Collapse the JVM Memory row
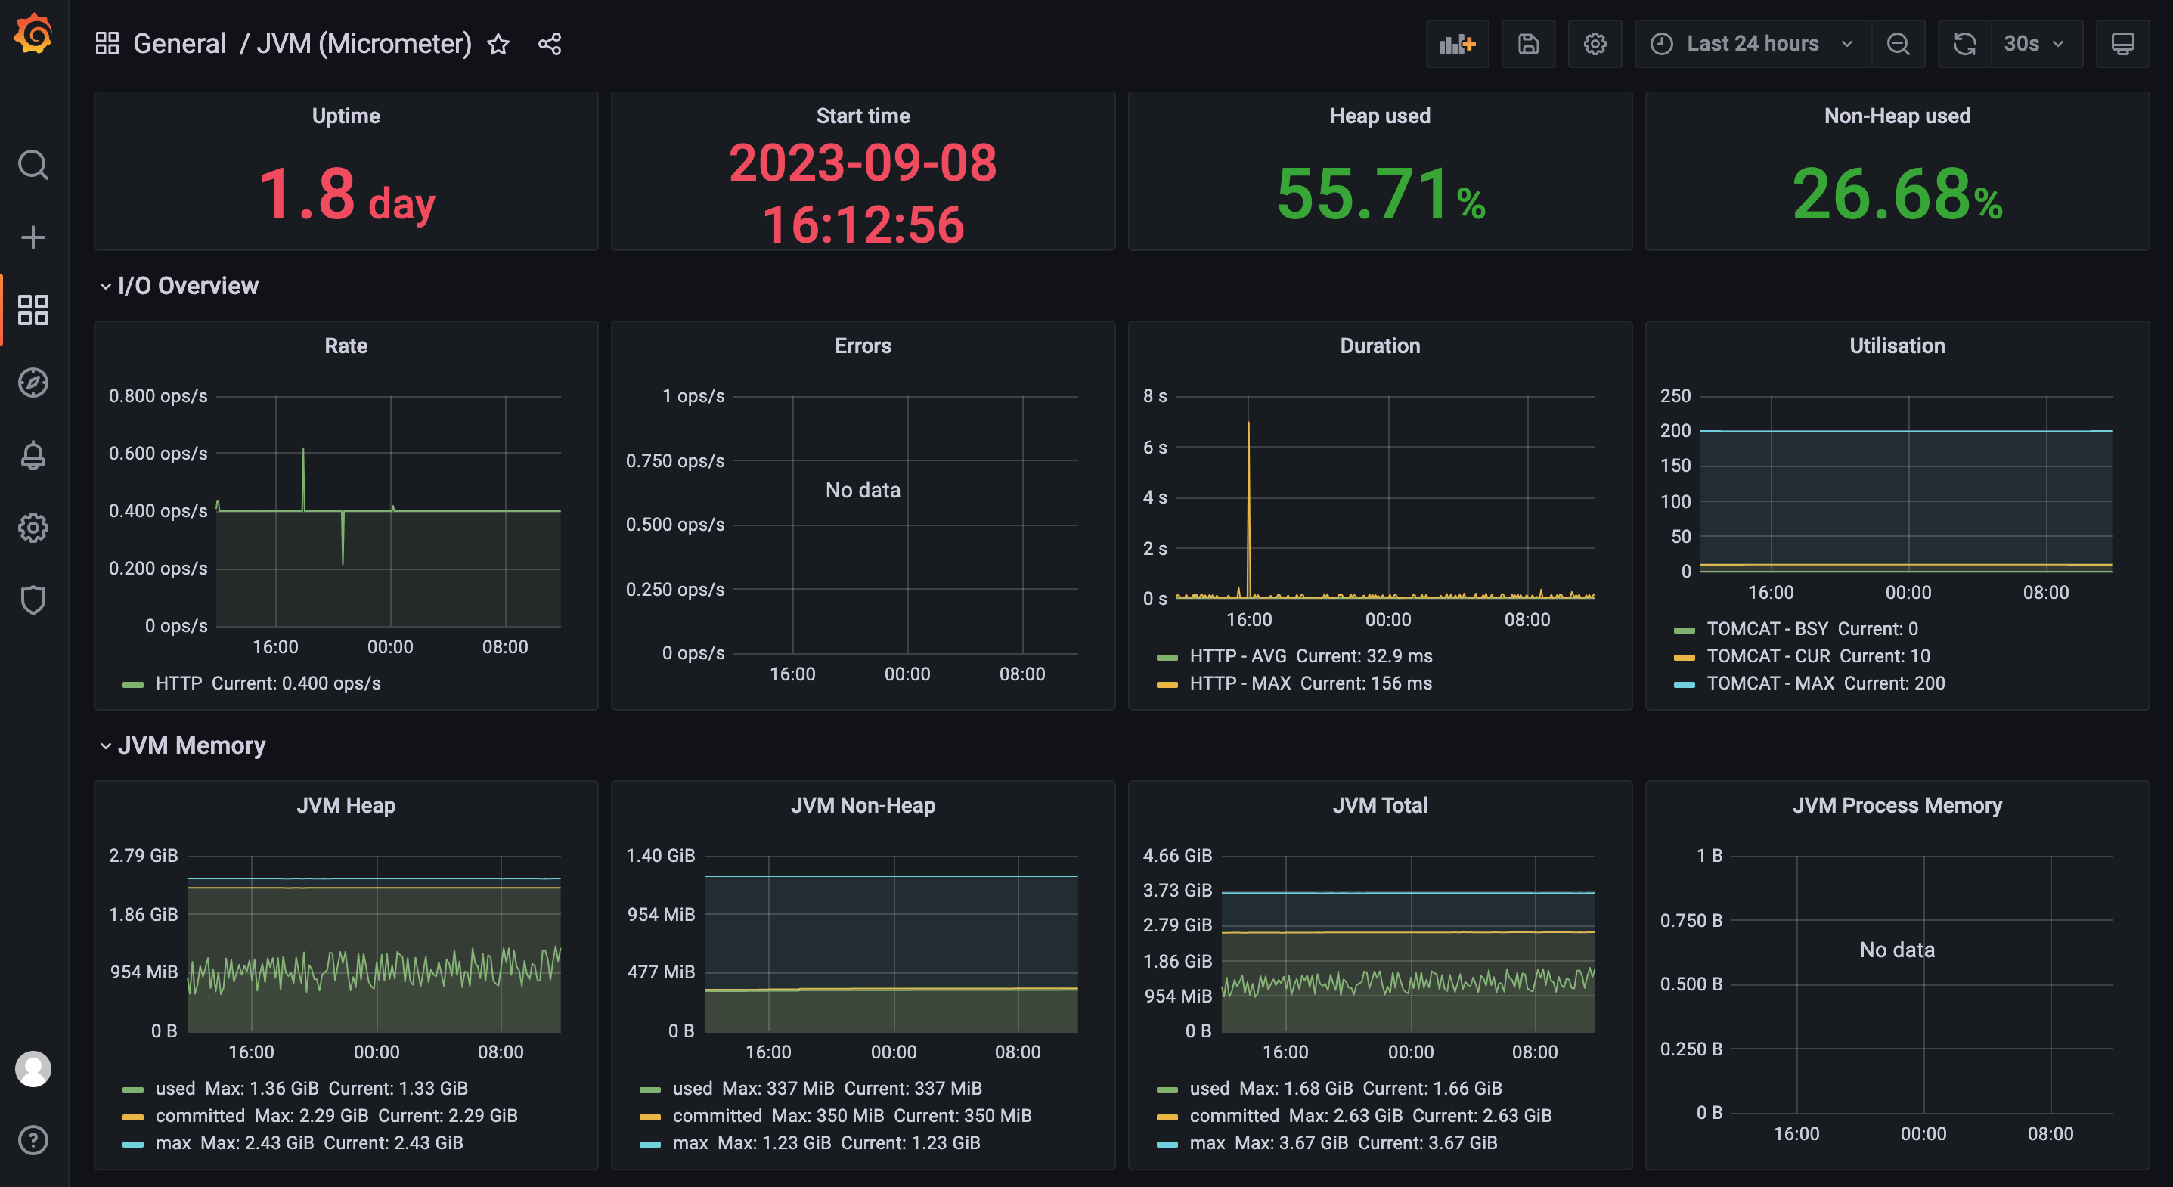The height and width of the screenshot is (1187, 2173). tap(191, 745)
